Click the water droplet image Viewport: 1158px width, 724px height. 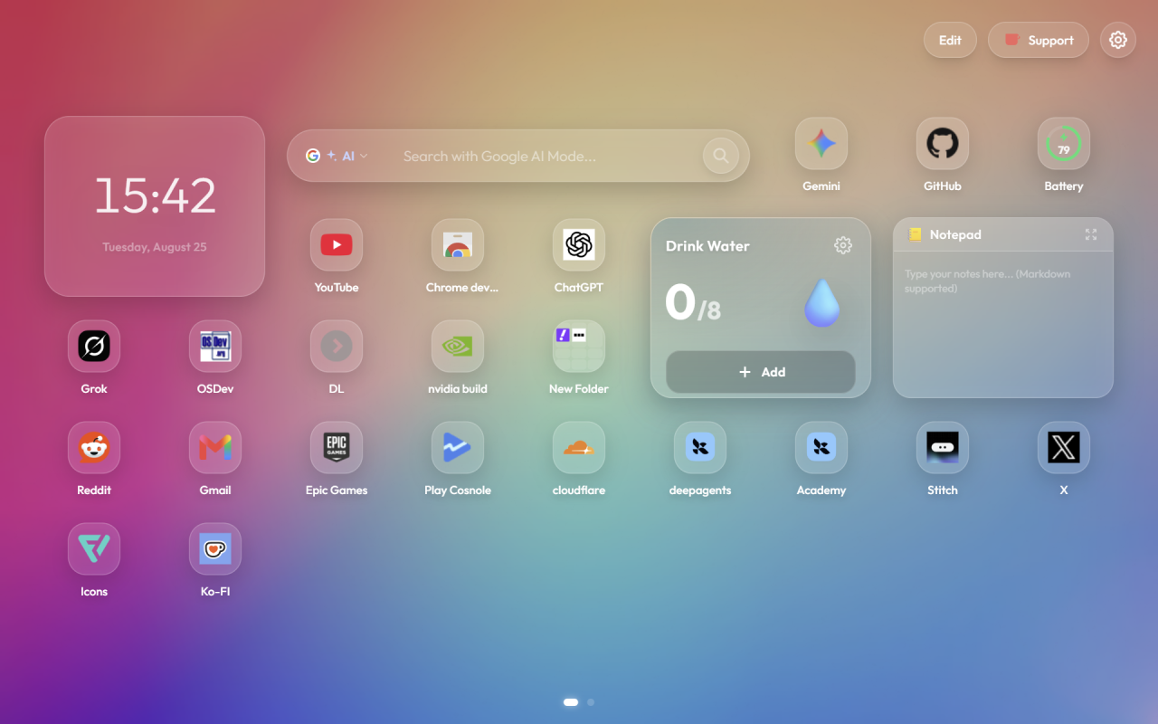point(821,303)
